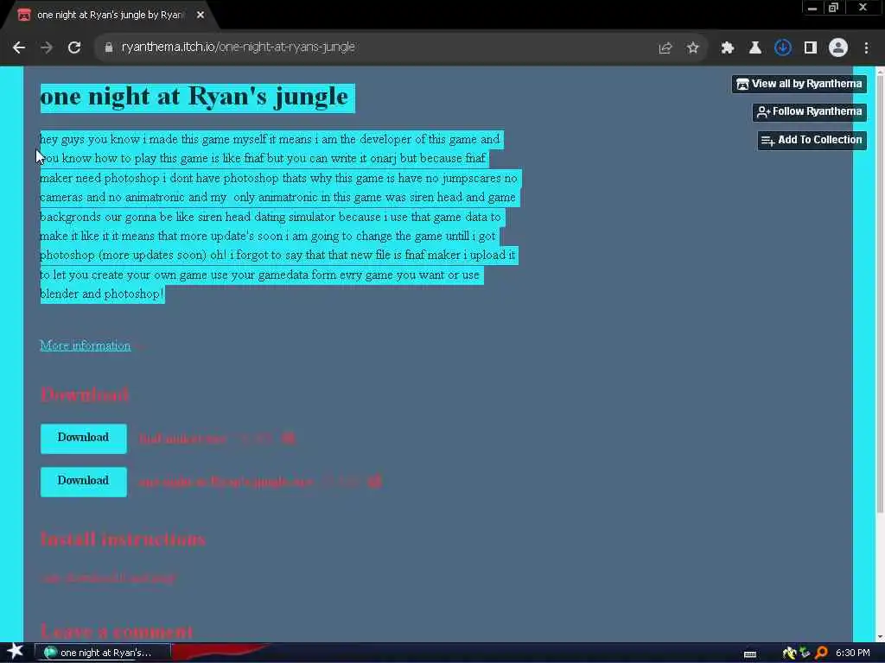Restore the browser window size

tap(834, 7)
